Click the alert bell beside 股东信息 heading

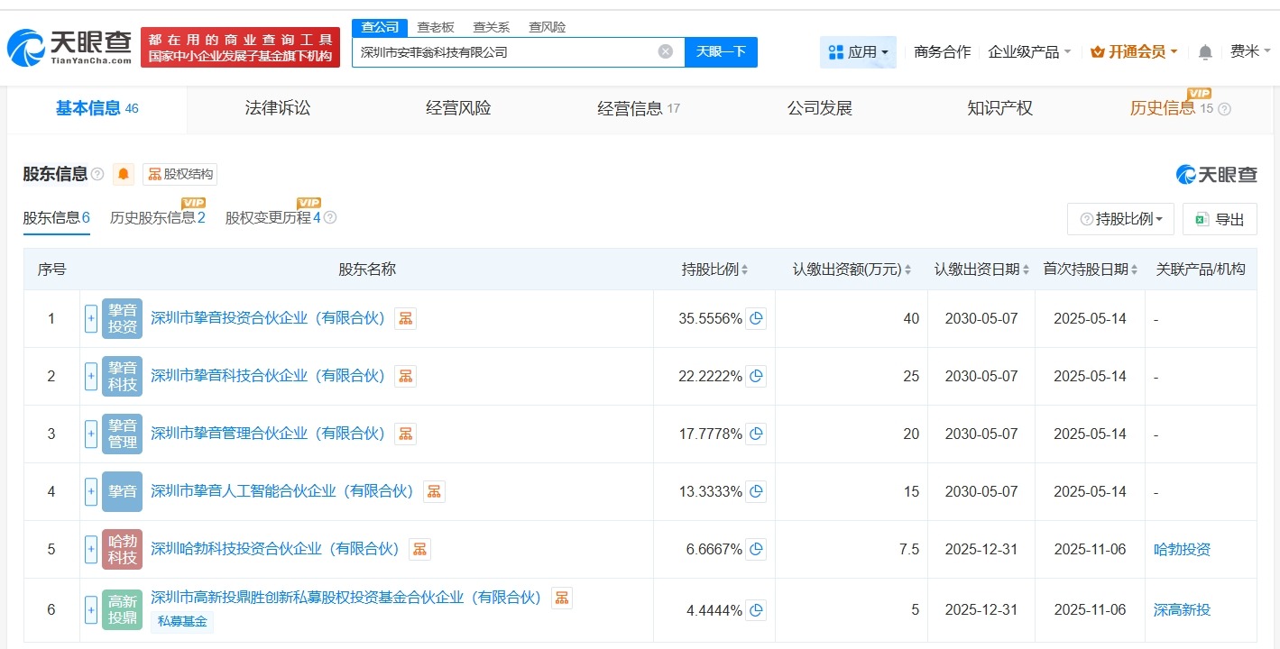point(123,174)
